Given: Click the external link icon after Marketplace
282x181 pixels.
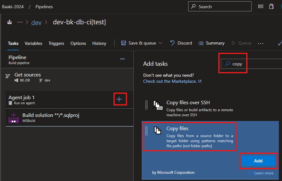Looking at the screenshot, I should pos(200,81).
